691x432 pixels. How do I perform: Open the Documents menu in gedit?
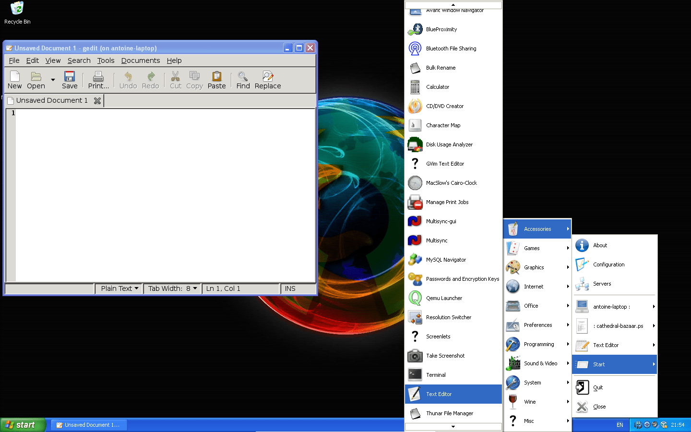(x=140, y=60)
